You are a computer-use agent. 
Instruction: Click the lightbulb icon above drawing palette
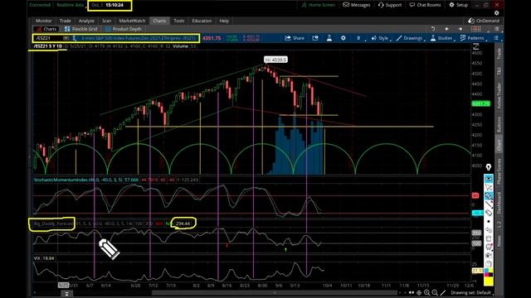(x=489, y=167)
